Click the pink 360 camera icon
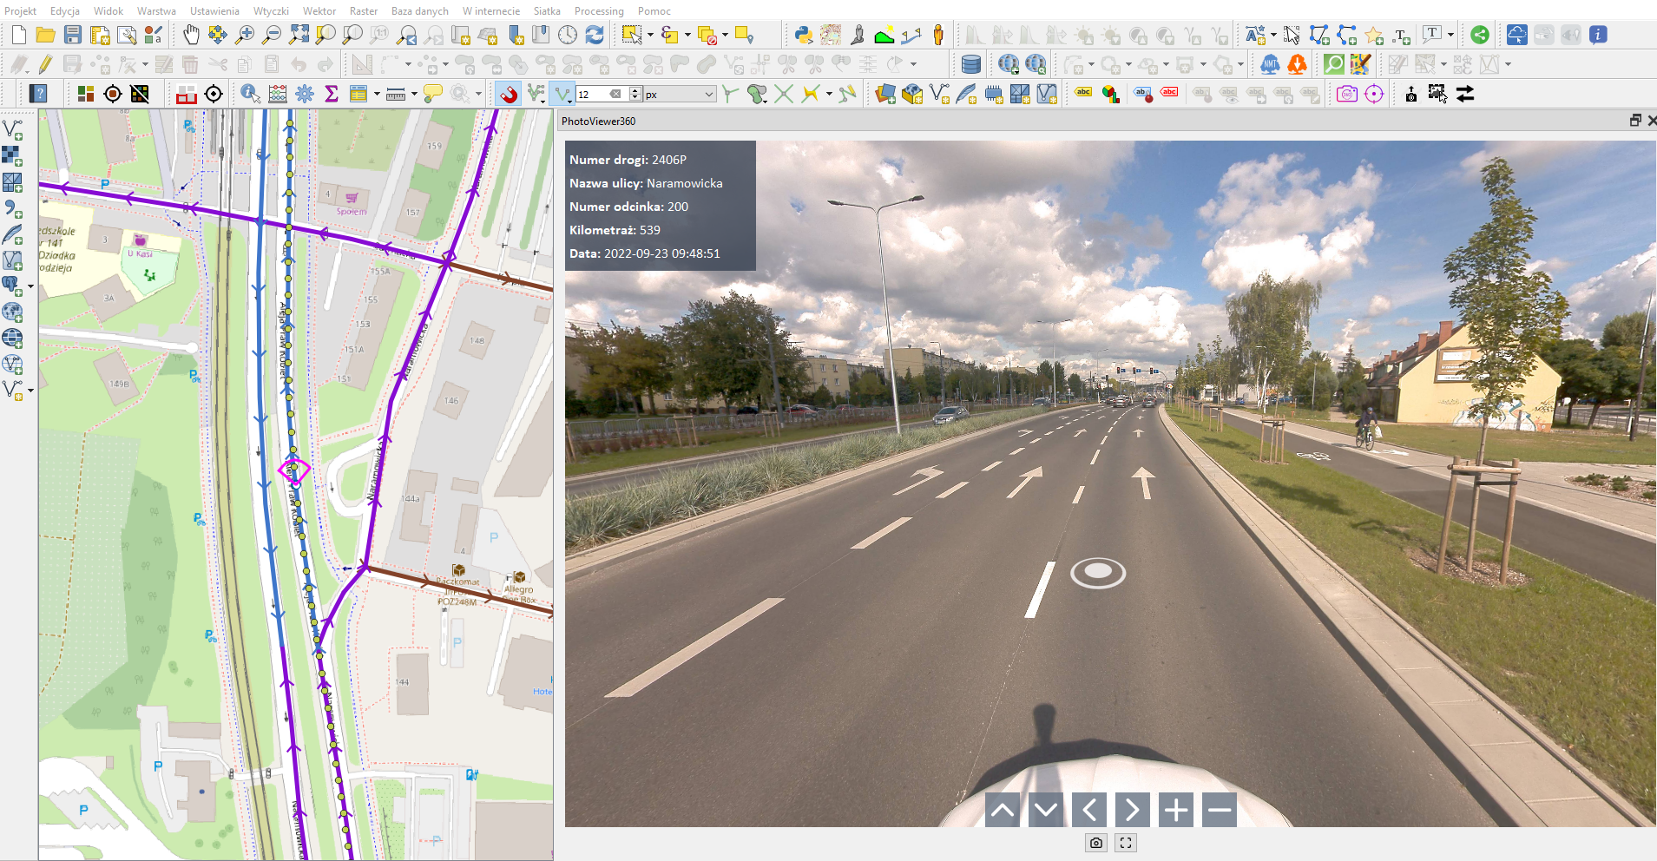Screen dimensions: 1657x861 click(x=1346, y=94)
